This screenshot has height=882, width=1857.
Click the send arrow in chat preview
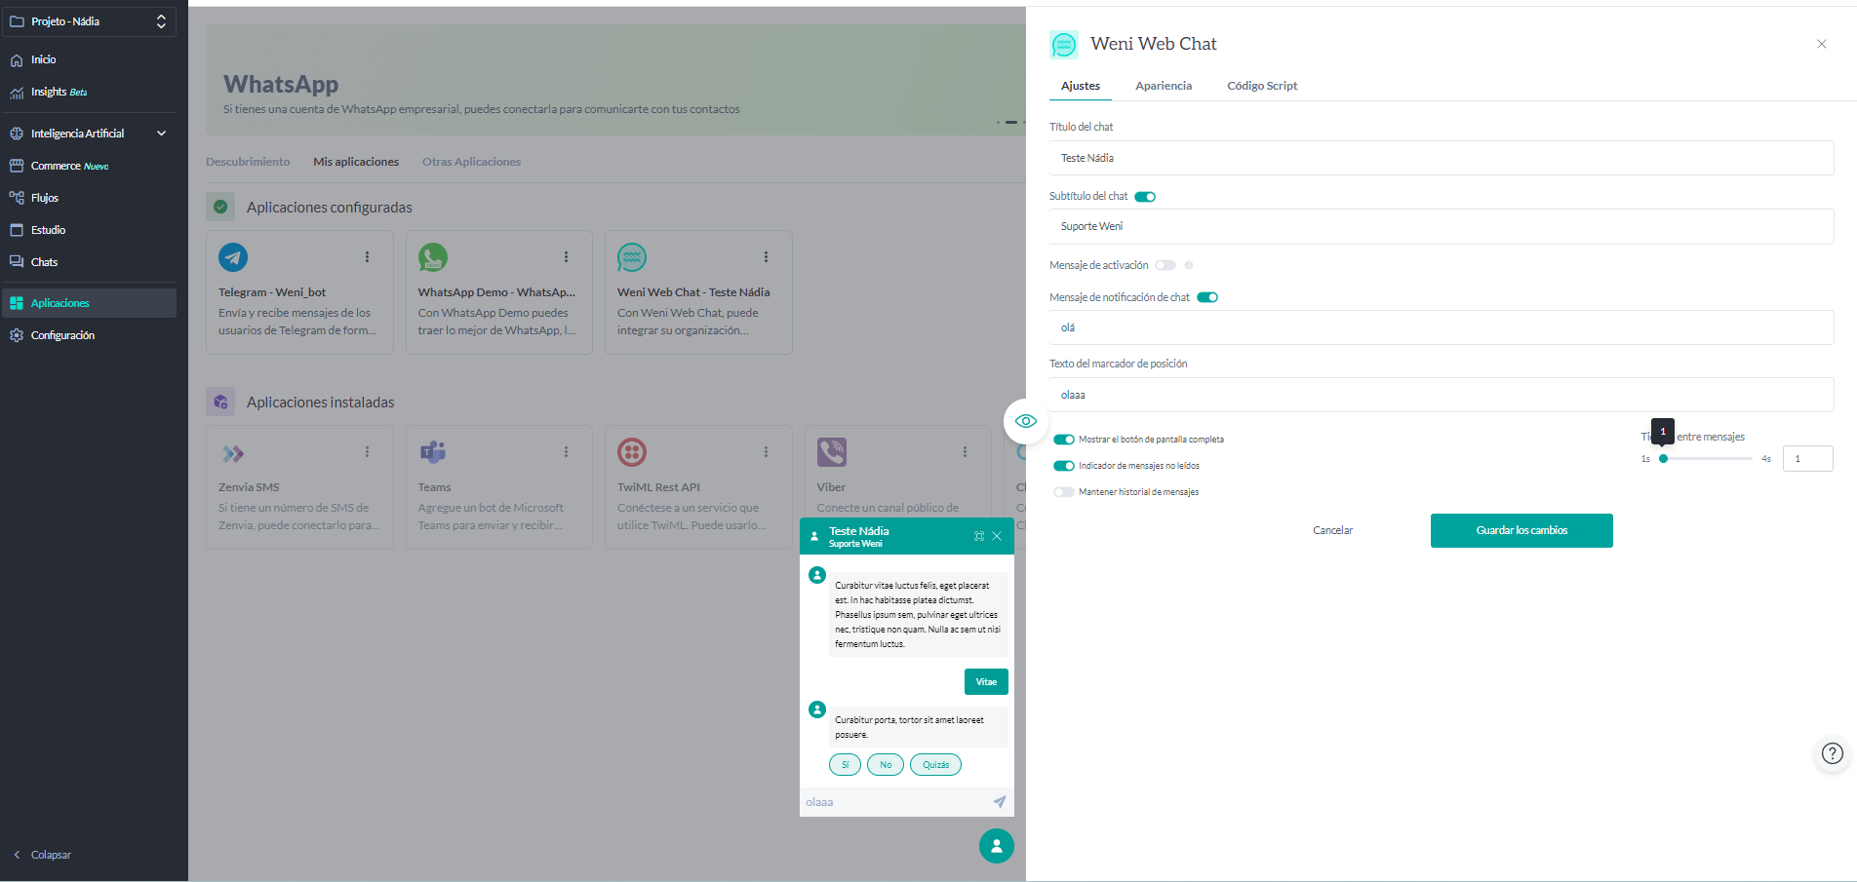point(1000,802)
